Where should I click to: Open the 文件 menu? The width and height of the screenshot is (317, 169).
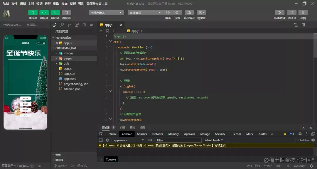click(14, 4)
